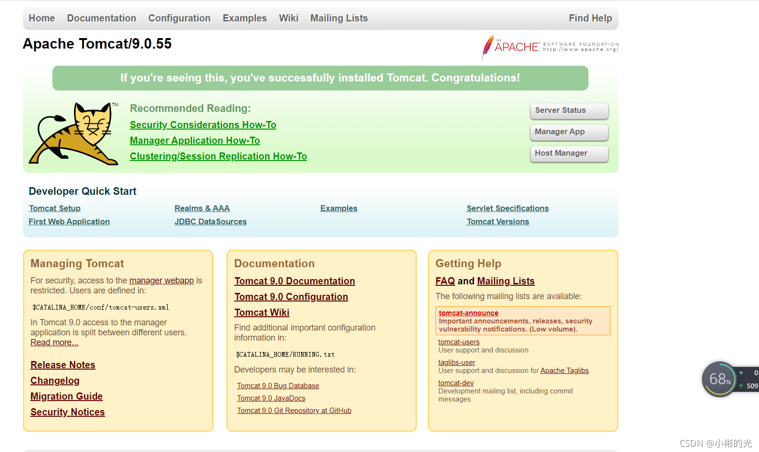Open Tomcat 9.0 Bug Database link
Image resolution: width=759 pixels, height=452 pixels.
point(278,386)
